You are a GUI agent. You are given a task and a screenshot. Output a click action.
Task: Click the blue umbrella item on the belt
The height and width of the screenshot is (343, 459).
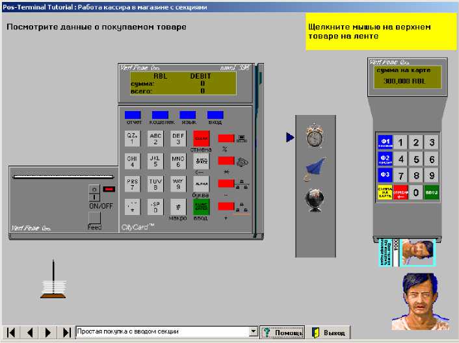click(315, 169)
